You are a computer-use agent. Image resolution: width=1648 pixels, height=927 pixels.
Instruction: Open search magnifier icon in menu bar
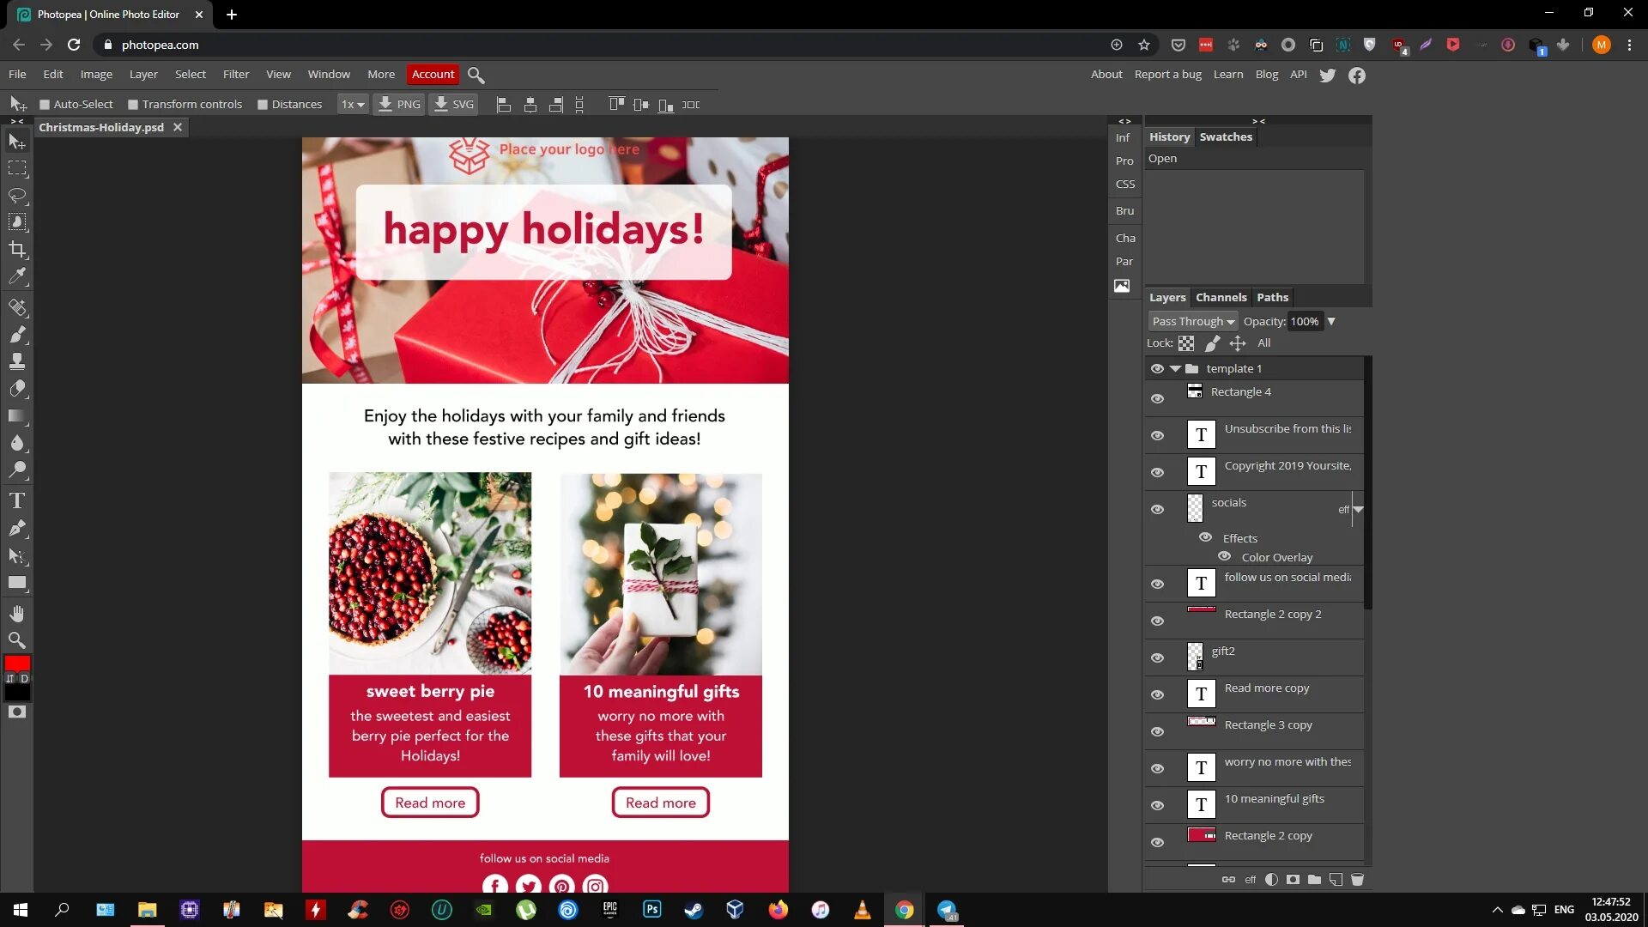coord(476,76)
